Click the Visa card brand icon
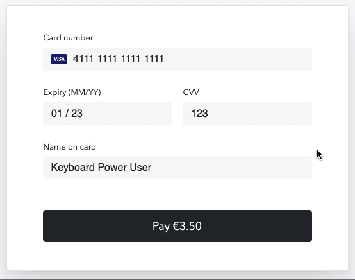Image resolution: width=355 pixels, height=280 pixels. click(59, 59)
